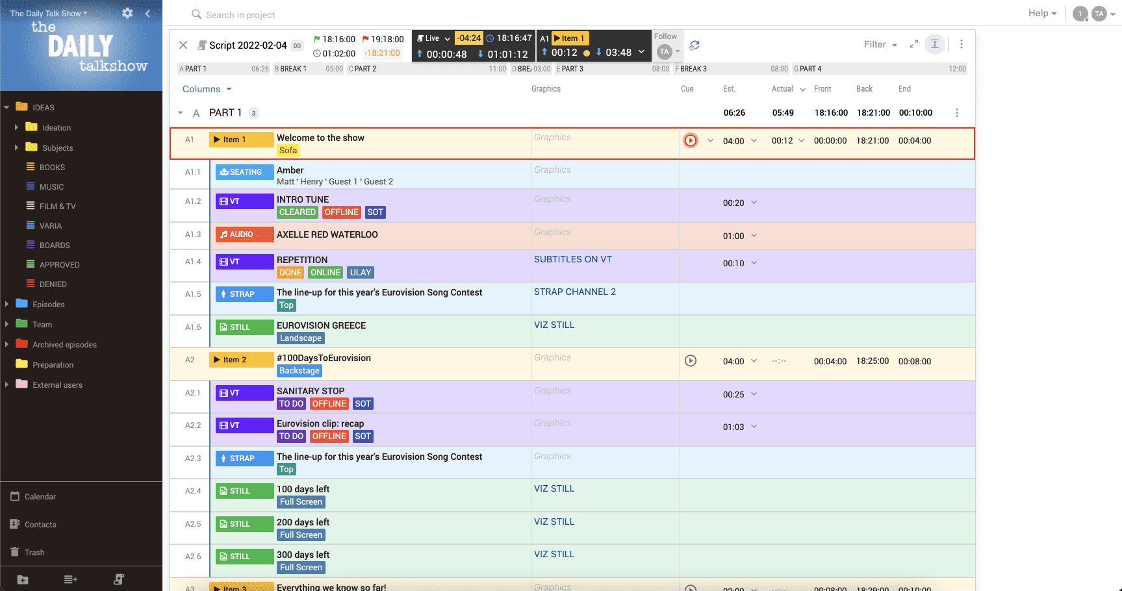1122x591 pixels.
Task: Open the BOARDS list
Action: (x=55, y=245)
